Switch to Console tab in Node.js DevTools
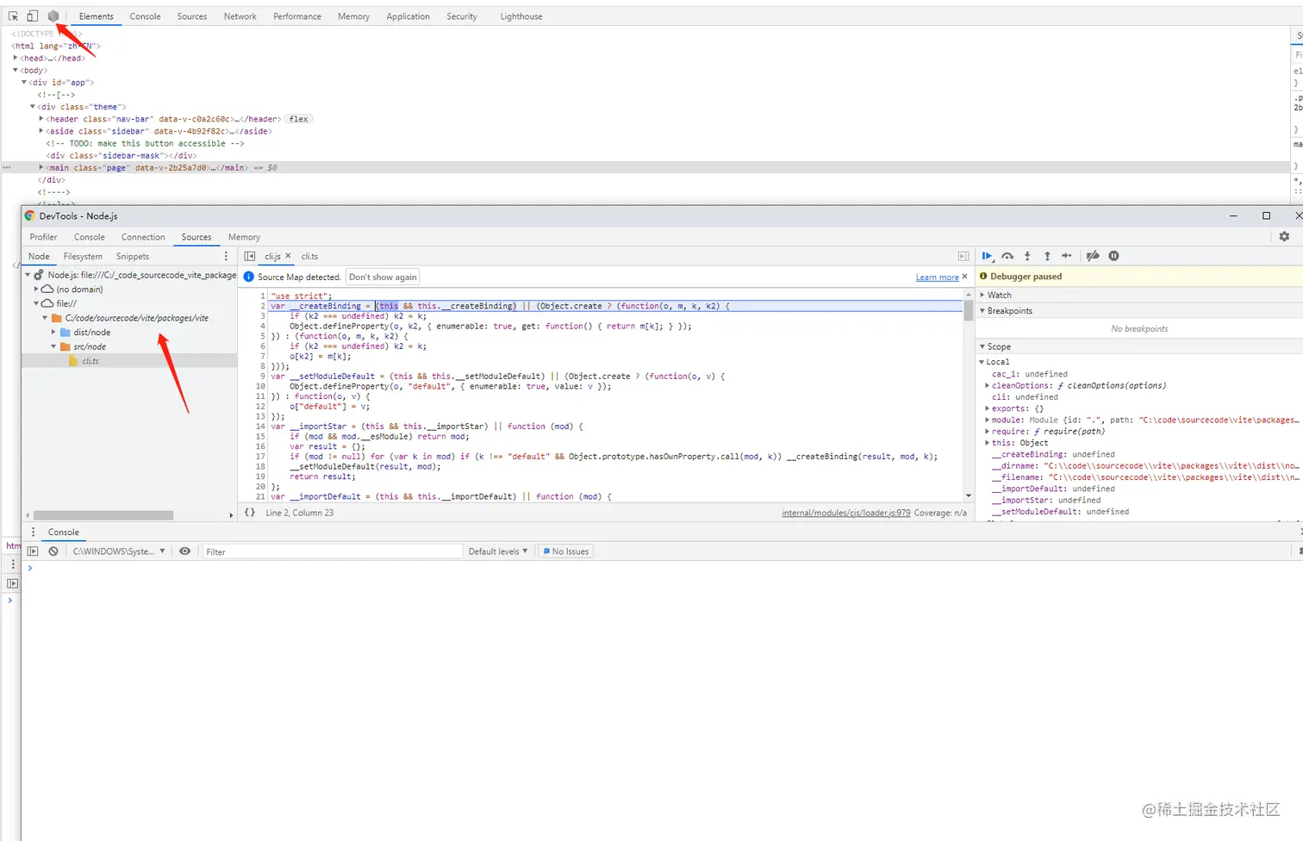Image resolution: width=1303 pixels, height=841 pixels. [x=90, y=237]
